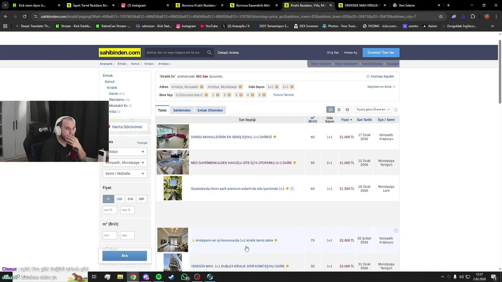
Task: Open the Rezidans category
Action: 116,100
